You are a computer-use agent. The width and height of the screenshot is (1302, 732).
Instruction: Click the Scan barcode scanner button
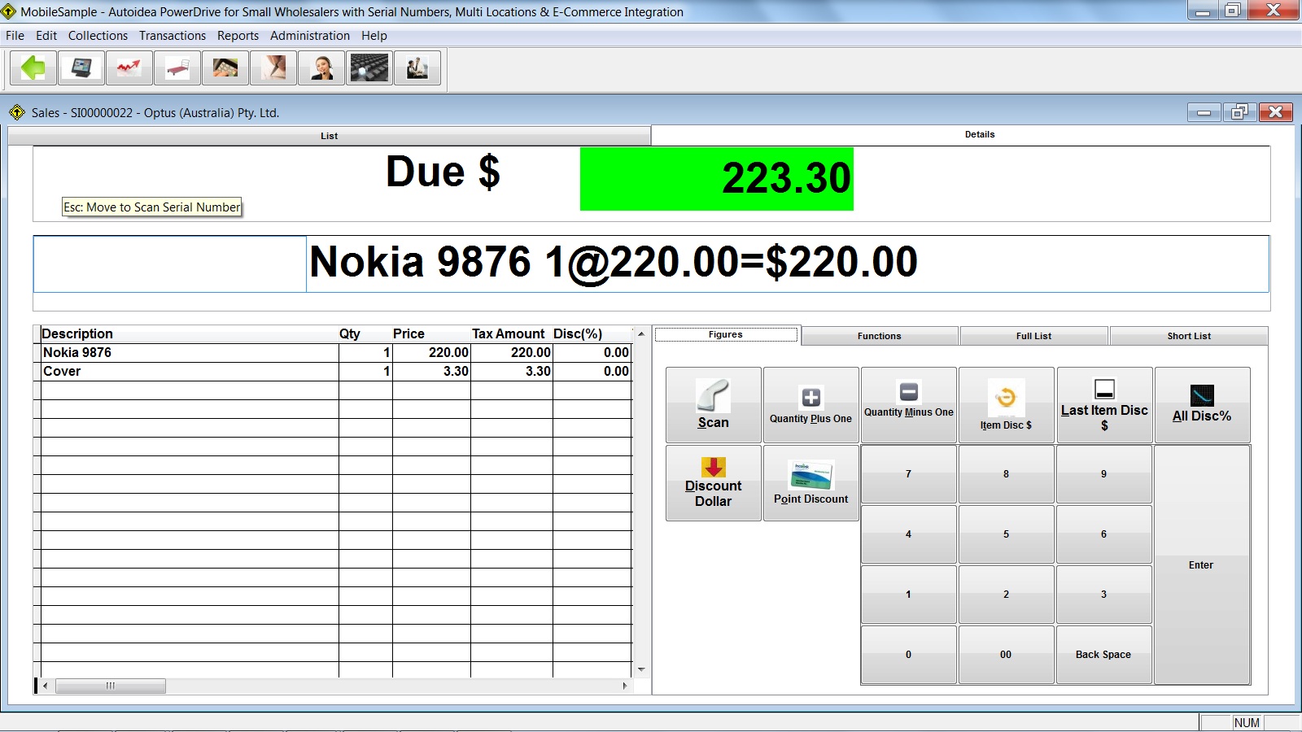click(713, 405)
